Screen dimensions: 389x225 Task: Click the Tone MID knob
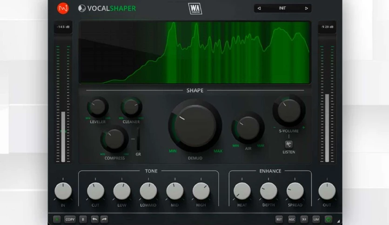174,191
